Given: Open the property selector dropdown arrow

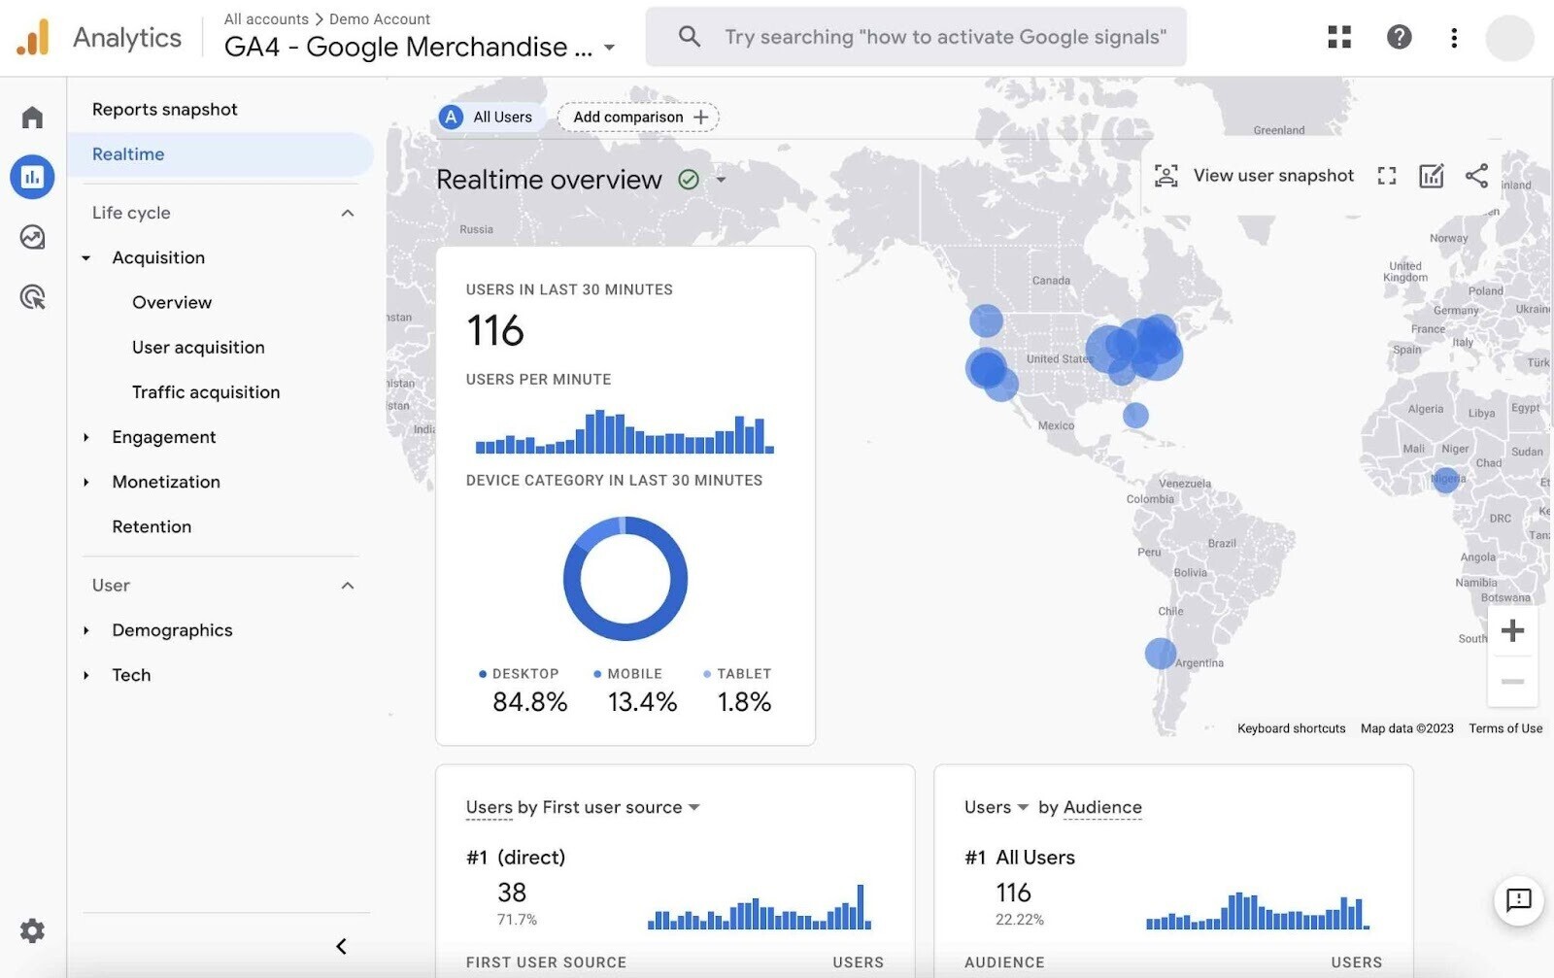Looking at the screenshot, I should [609, 48].
